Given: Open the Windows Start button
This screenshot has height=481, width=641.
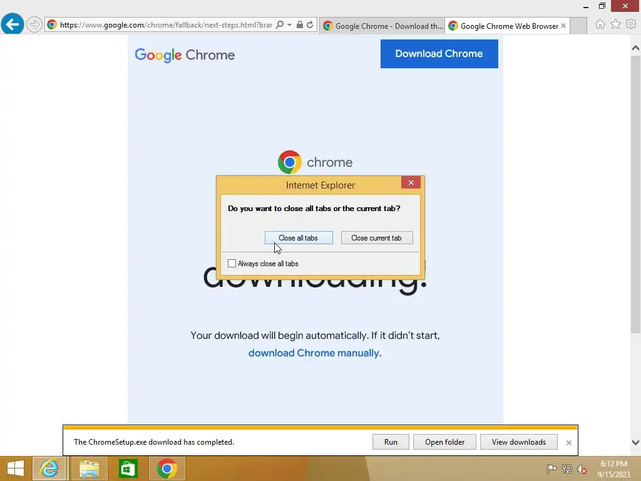Looking at the screenshot, I should [x=16, y=468].
